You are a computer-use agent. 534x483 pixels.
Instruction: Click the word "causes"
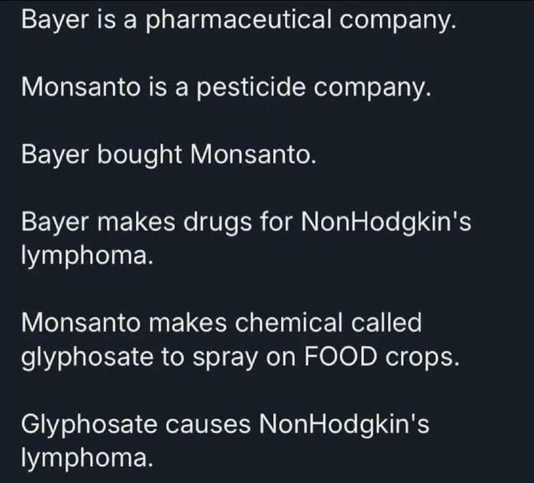click(x=208, y=425)
